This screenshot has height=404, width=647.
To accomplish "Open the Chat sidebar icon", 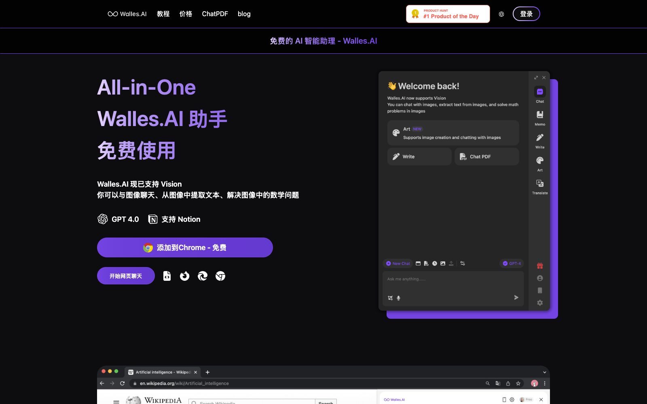I will coord(540,92).
